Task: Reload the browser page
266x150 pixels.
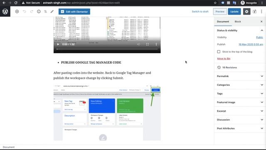Action: 16,3
